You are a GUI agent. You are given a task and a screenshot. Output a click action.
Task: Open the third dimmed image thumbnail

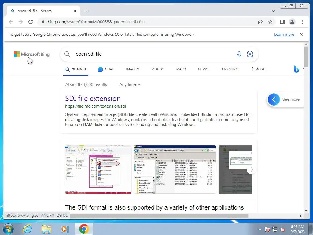pos(235,170)
